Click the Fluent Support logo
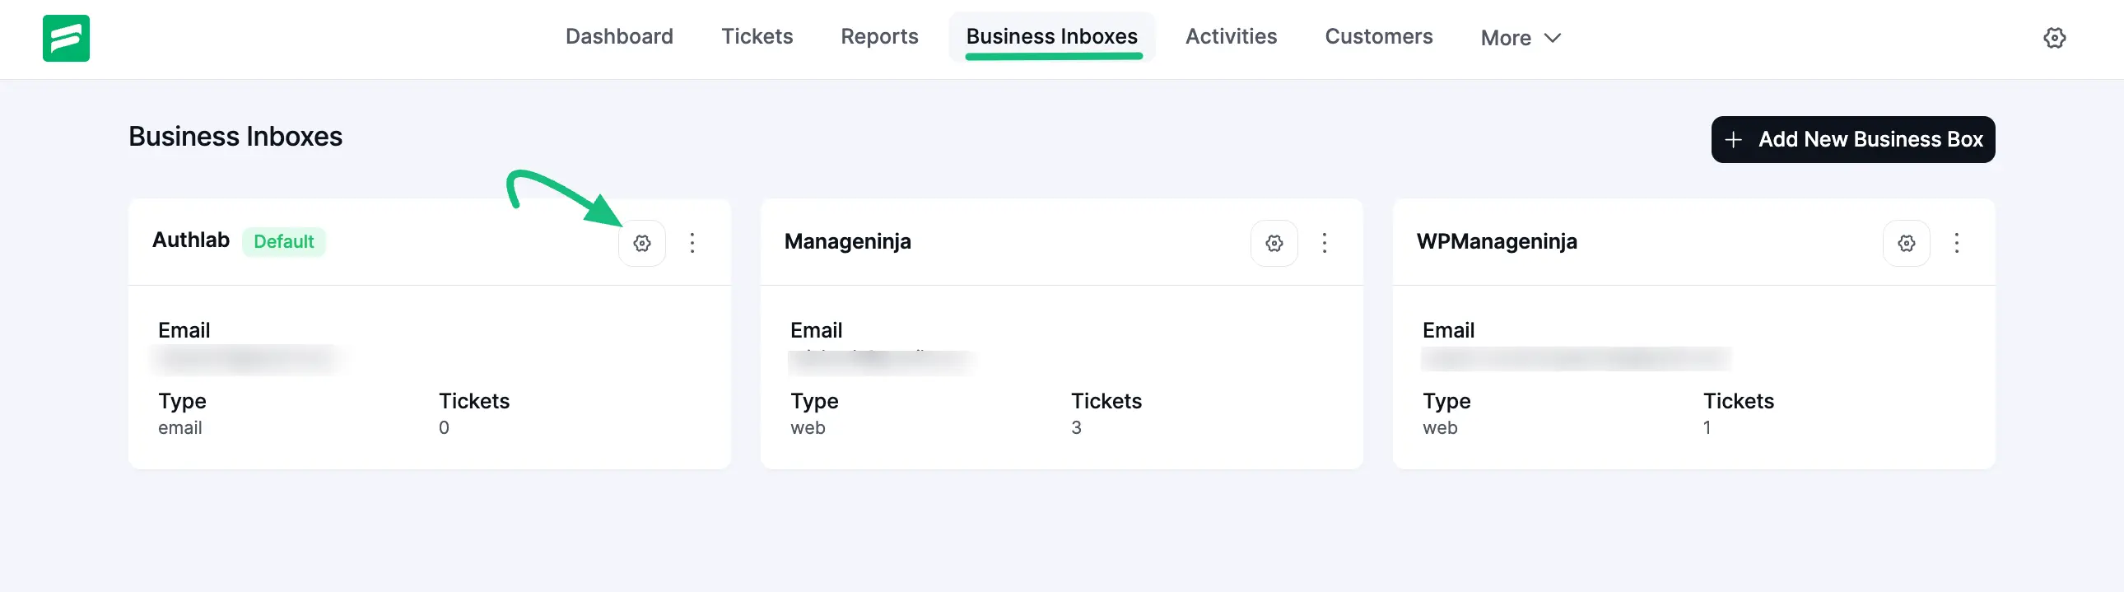Viewport: 2124px width, 592px height. point(66,38)
